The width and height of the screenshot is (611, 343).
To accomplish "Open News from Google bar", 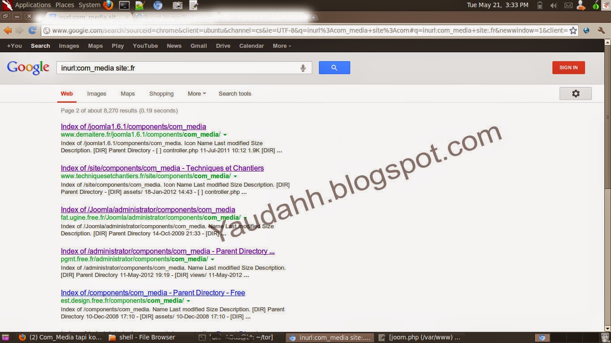I will tap(174, 46).
